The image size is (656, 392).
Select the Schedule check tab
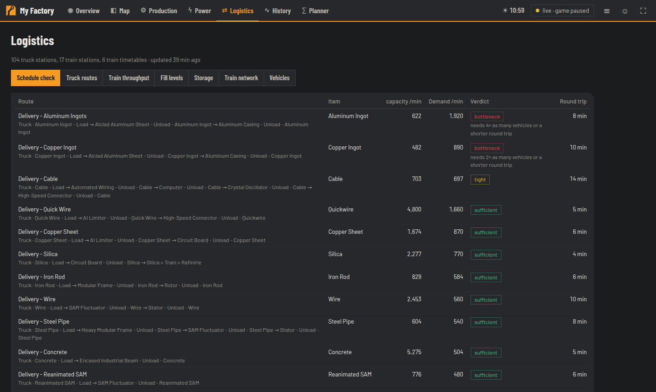click(36, 78)
